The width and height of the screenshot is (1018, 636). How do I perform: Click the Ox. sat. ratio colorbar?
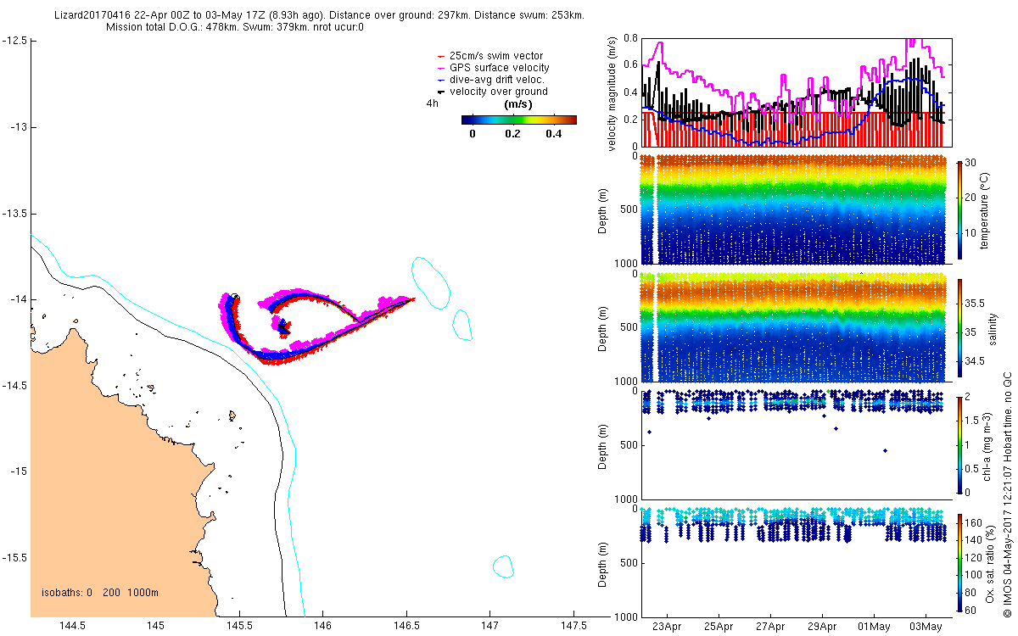[x=960, y=562]
